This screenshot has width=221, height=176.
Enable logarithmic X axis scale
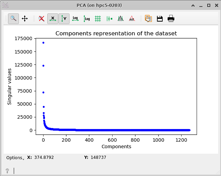[x=75, y=19]
